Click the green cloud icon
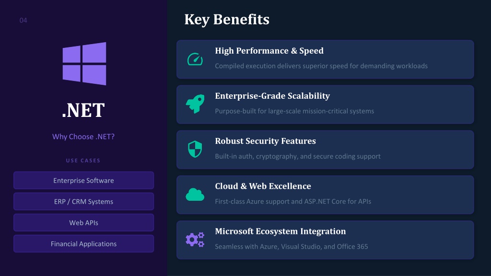Viewport: 491px width, 276px height. click(x=195, y=195)
